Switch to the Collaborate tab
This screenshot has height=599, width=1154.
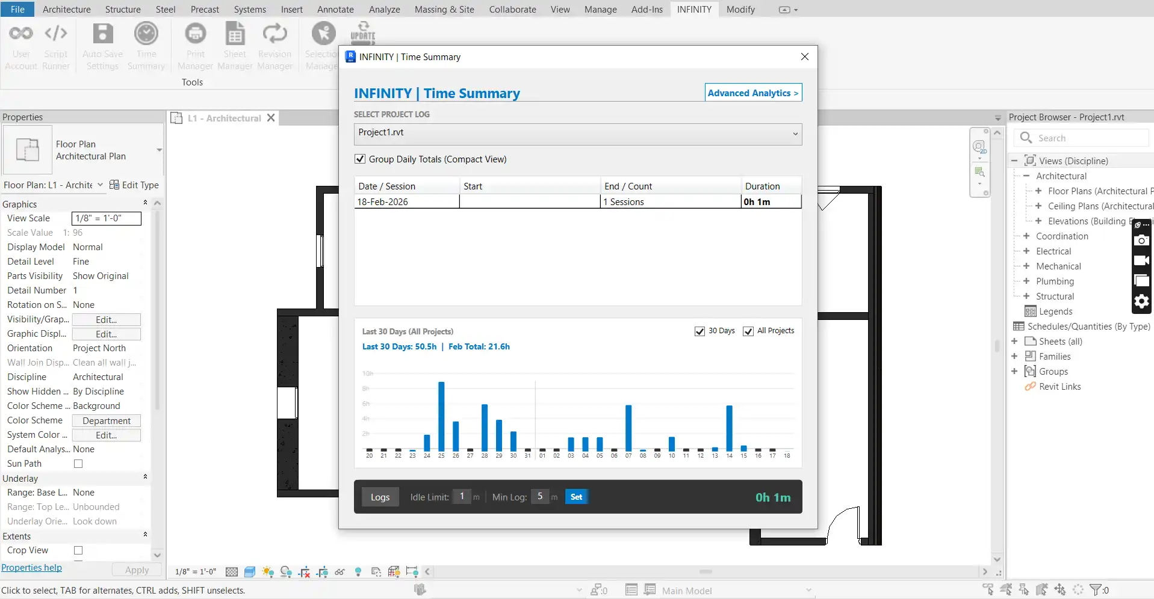(512, 10)
